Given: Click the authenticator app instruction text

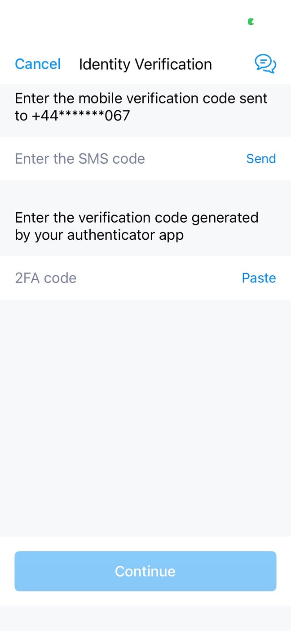Looking at the screenshot, I should coord(137,218).
